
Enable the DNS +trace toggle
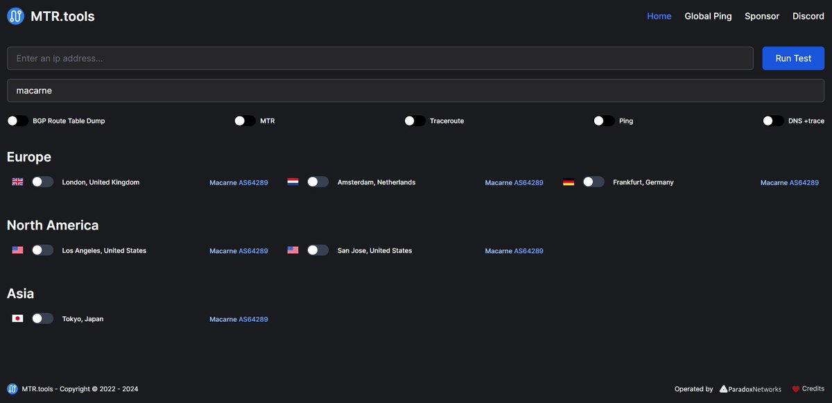(x=773, y=121)
